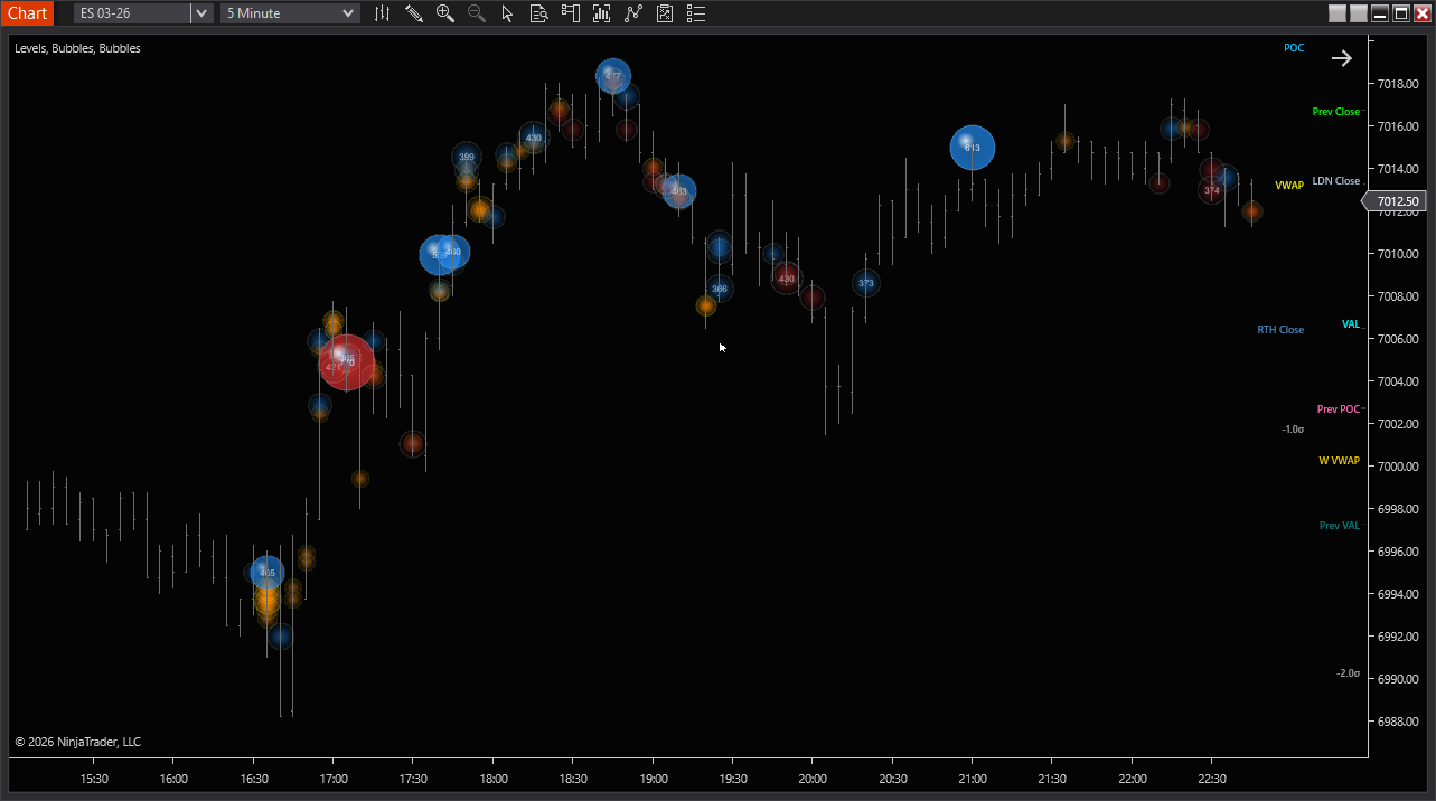The width and height of the screenshot is (1436, 801).
Task: Maximize the chart window
Action: coord(1401,13)
